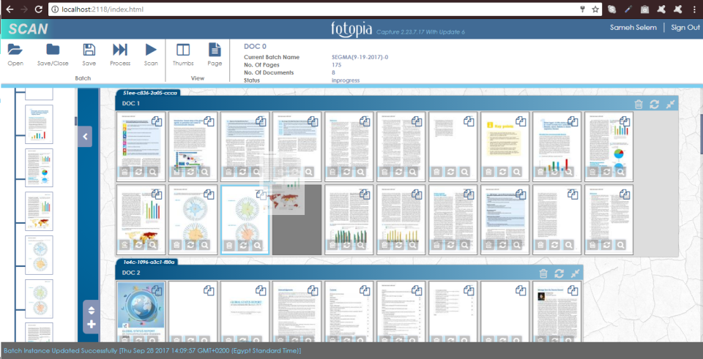This screenshot has height=359, width=703.
Task: Reload the page in the browser
Action: tap(39, 9)
